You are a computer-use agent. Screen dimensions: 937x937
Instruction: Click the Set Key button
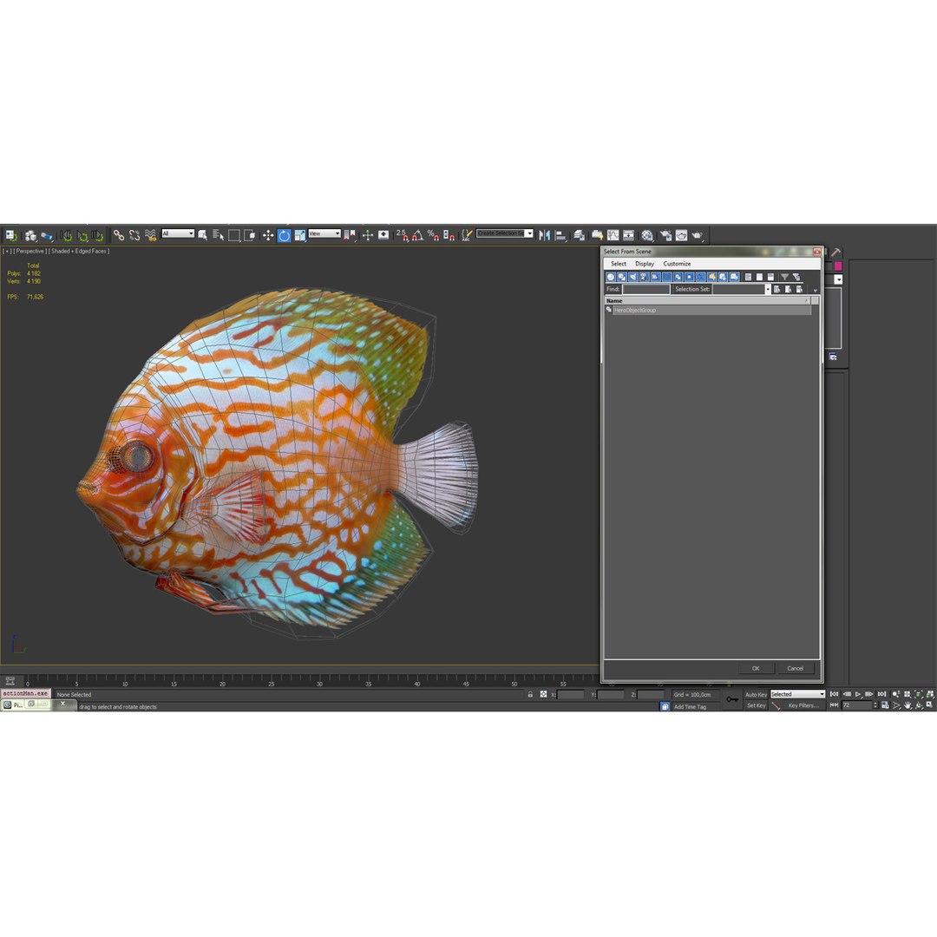[x=756, y=705]
